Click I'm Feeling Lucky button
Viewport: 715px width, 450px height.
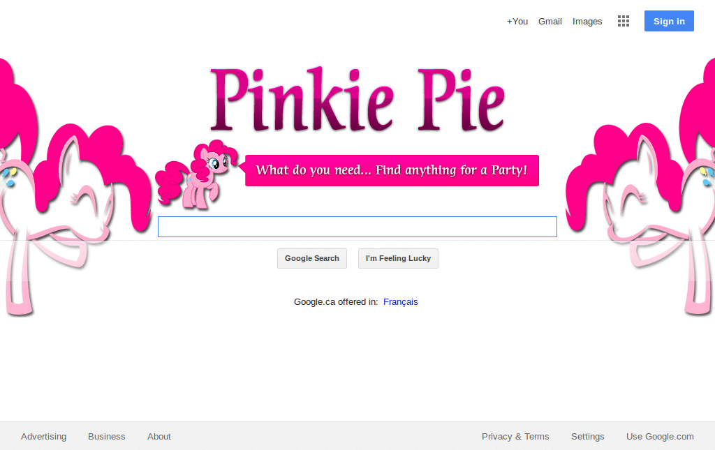(x=398, y=258)
